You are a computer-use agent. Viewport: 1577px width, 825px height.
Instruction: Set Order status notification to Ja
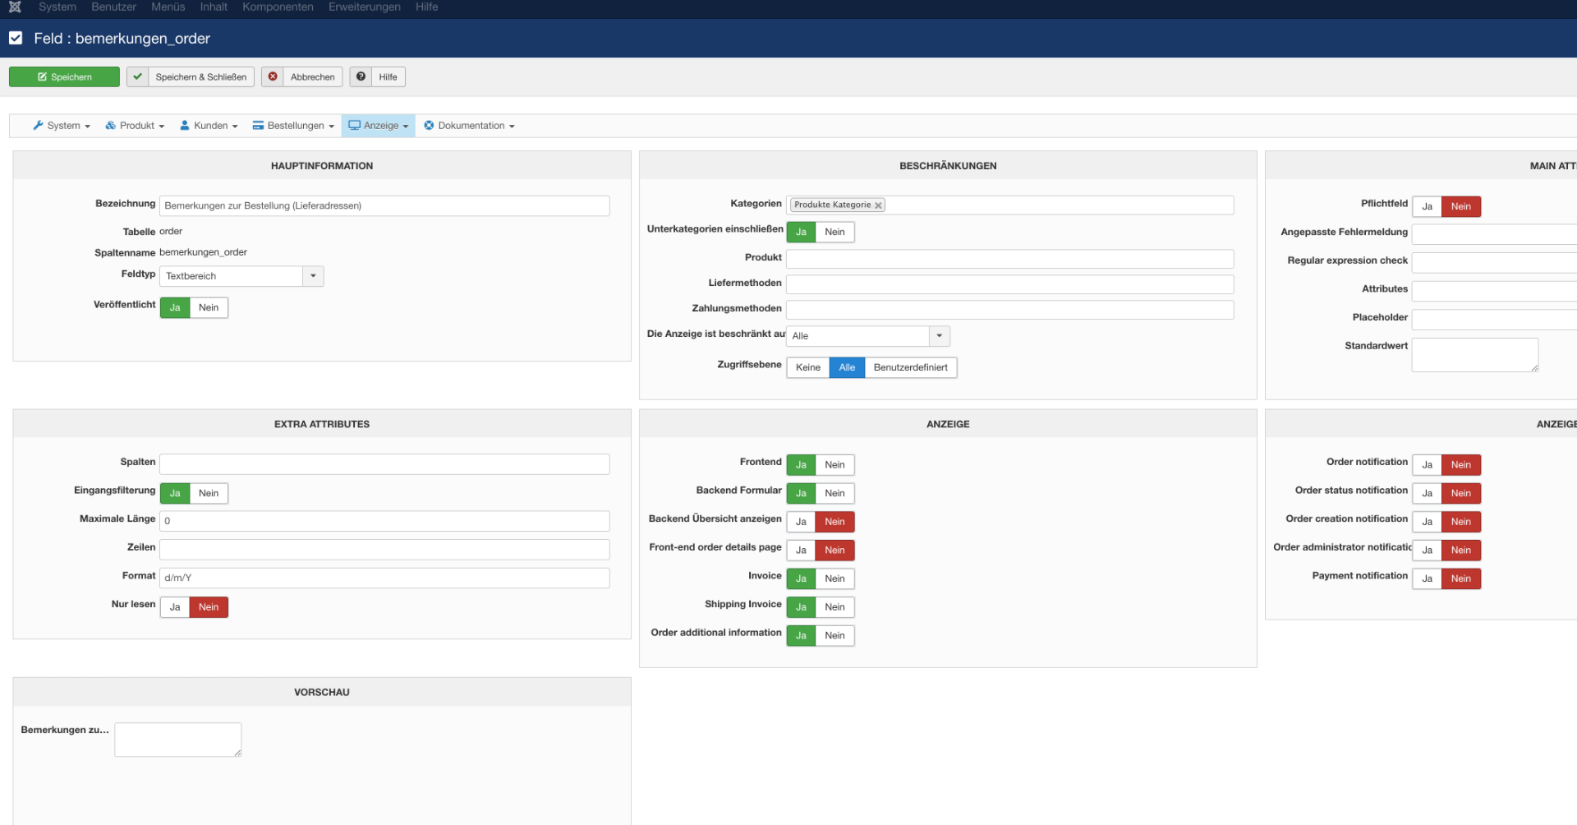point(1428,494)
